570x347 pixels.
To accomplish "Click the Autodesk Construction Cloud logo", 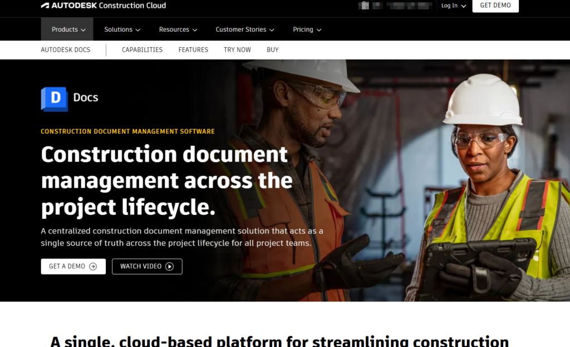I will [103, 6].
